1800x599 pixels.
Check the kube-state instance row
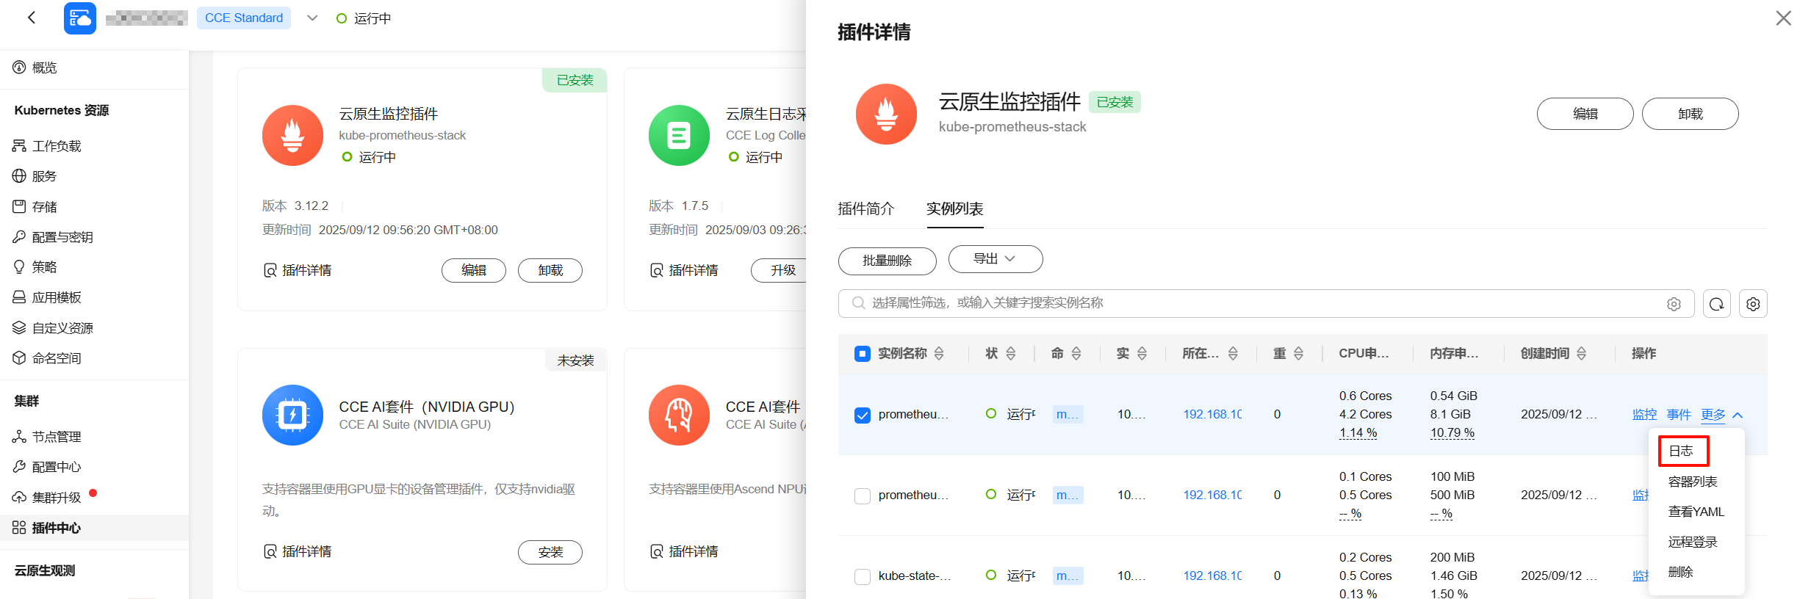[x=863, y=577]
